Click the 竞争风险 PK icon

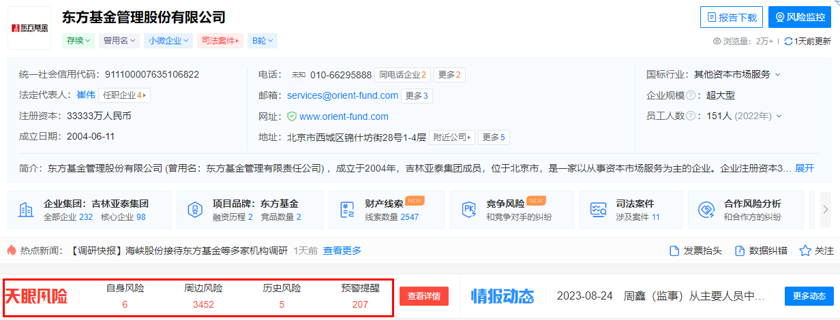(x=470, y=210)
